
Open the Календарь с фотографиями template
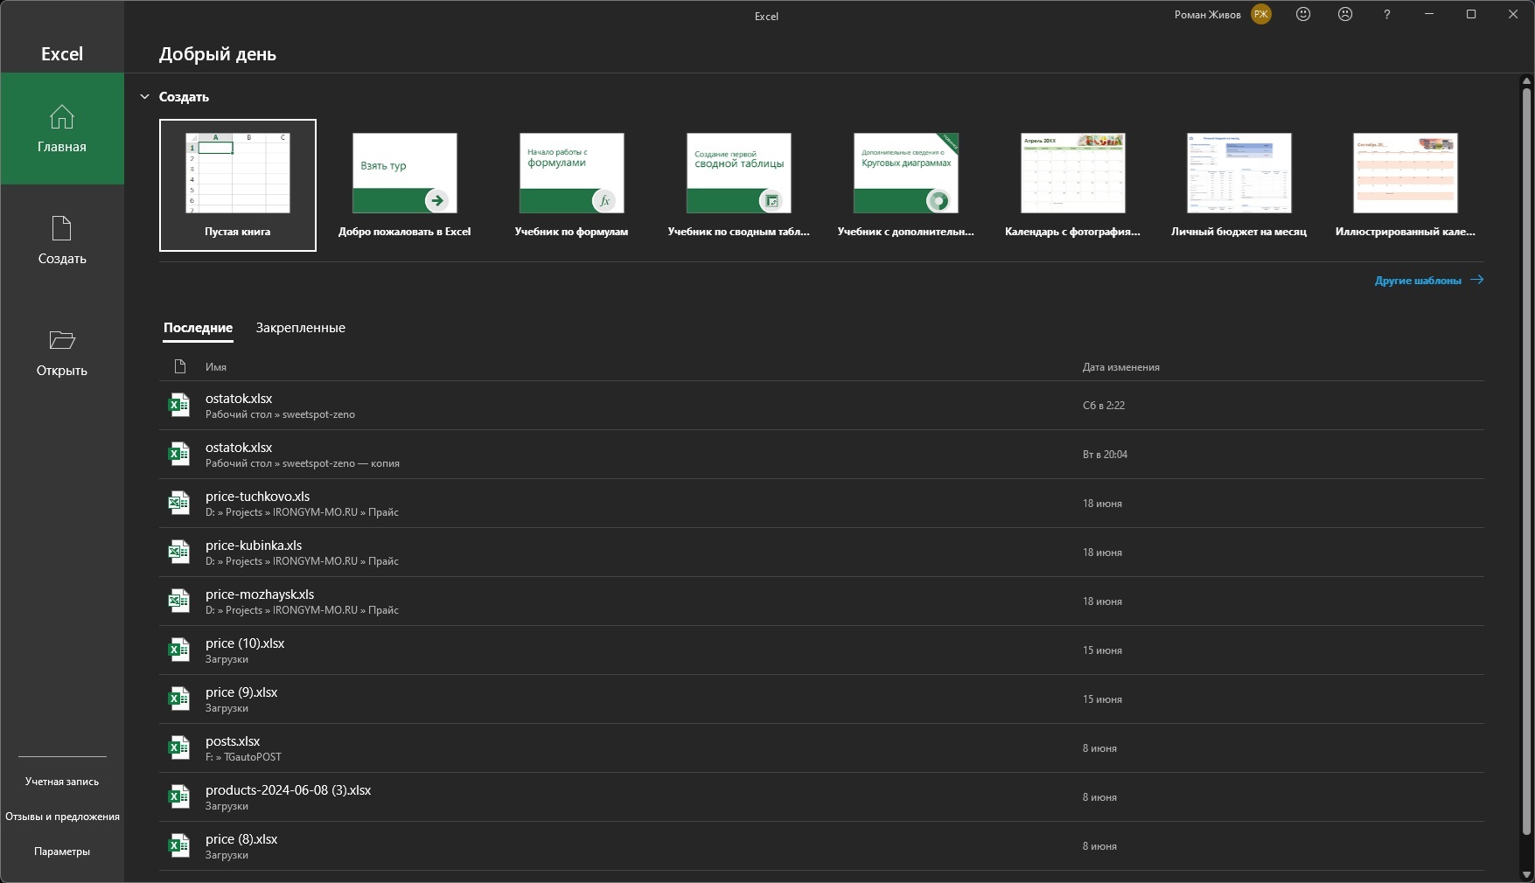pyautogui.click(x=1073, y=185)
